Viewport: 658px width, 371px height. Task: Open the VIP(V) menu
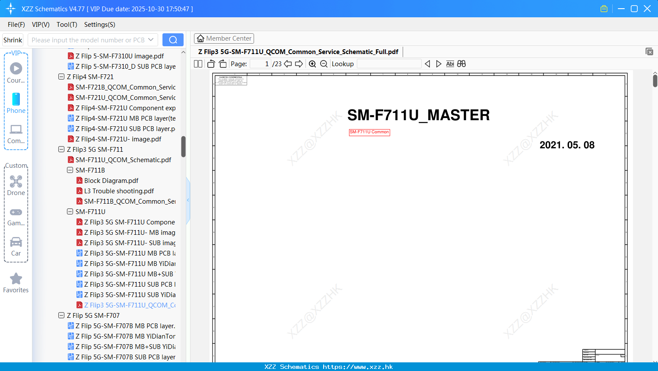coord(41,25)
